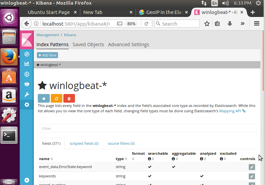265x185 pixels.
Task: Switch to Index Patterns tab
Action: point(52,45)
